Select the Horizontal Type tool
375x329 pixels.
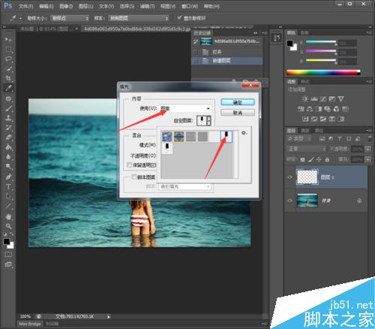click(x=8, y=187)
